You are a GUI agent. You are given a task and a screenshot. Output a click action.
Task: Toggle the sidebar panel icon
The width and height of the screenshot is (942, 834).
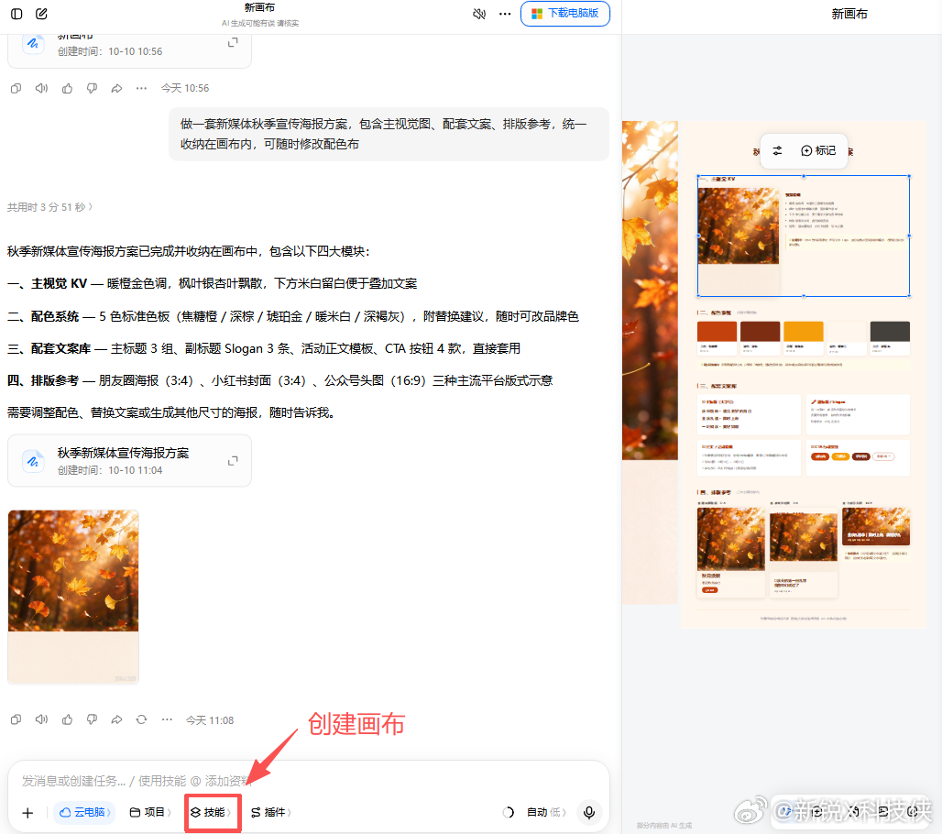pyautogui.click(x=16, y=14)
